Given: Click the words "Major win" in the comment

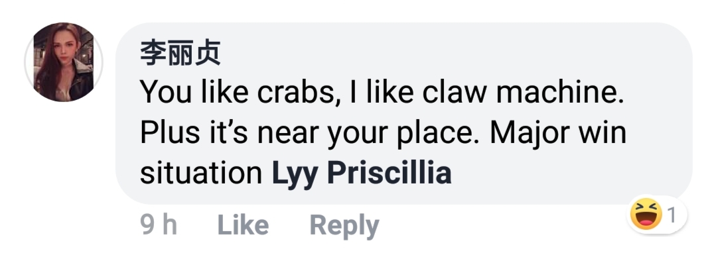Looking at the screenshot, I should coord(558,134).
